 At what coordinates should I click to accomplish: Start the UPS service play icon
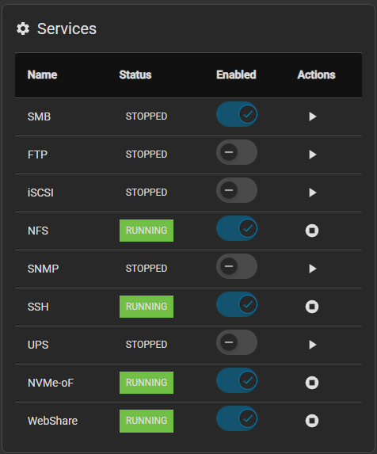[x=312, y=345]
